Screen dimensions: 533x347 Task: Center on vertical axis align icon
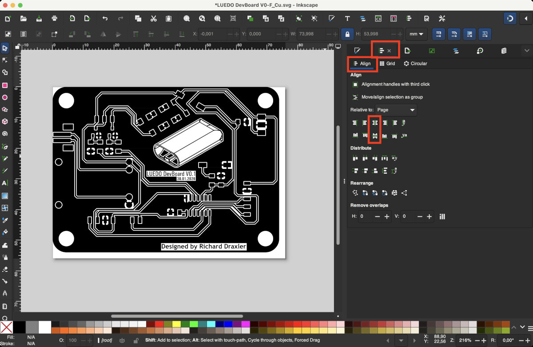click(375, 123)
